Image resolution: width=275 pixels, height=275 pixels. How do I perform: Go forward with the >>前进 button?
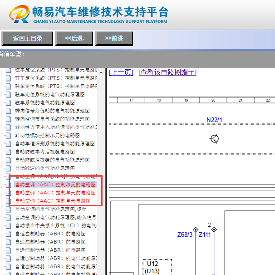point(114,39)
